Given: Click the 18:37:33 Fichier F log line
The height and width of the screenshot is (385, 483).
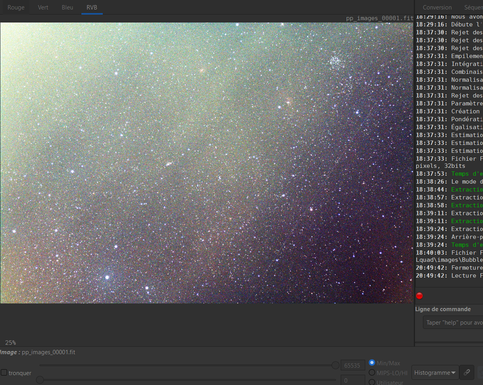Looking at the screenshot, I should pos(449,159).
